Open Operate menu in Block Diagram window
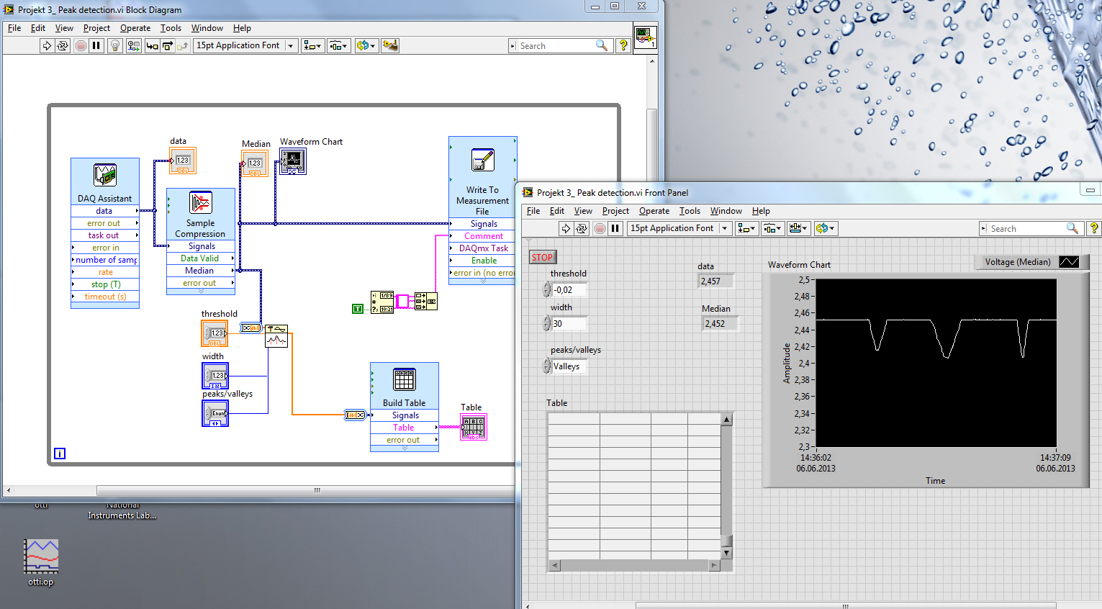 135,28
